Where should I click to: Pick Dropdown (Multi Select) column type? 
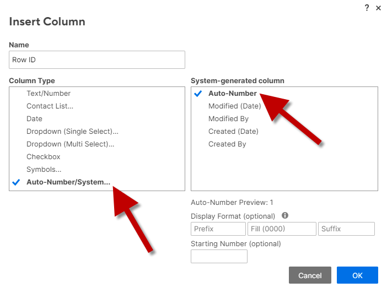pos(71,144)
